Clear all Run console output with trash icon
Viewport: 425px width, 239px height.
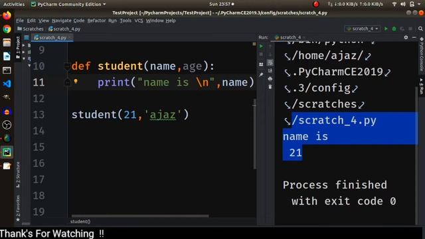tap(270, 87)
